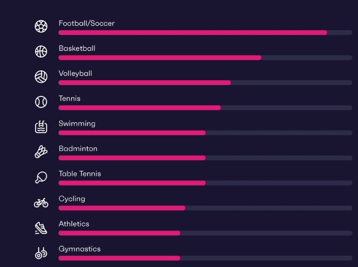Click the Basketball label
The height and width of the screenshot is (267, 358).
click(77, 48)
